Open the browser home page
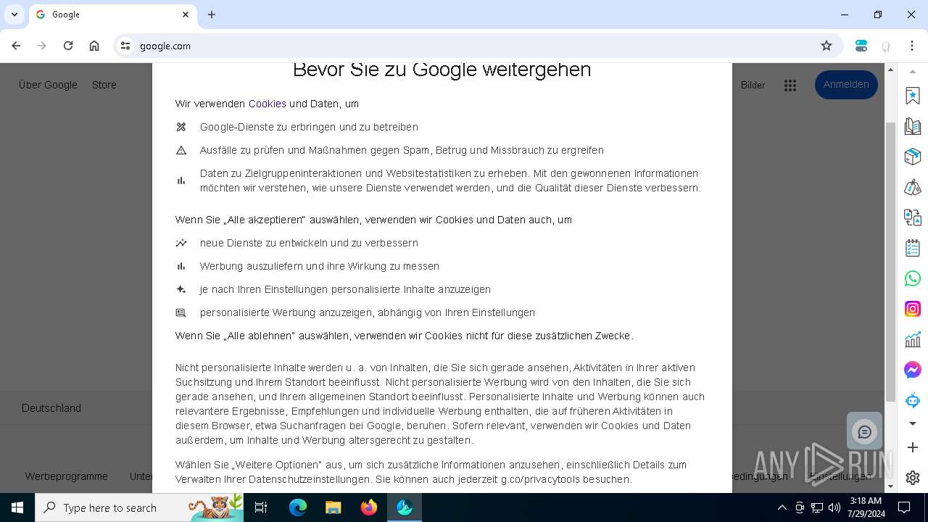928x522 pixels. 94,46
